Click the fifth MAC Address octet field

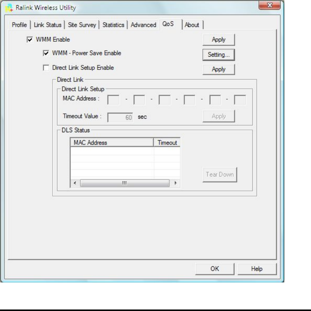click(215, 100)
